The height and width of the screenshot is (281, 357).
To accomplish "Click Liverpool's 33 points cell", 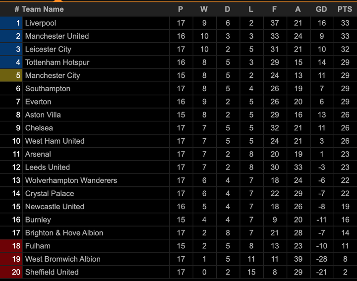I will [x=345, y=23].
